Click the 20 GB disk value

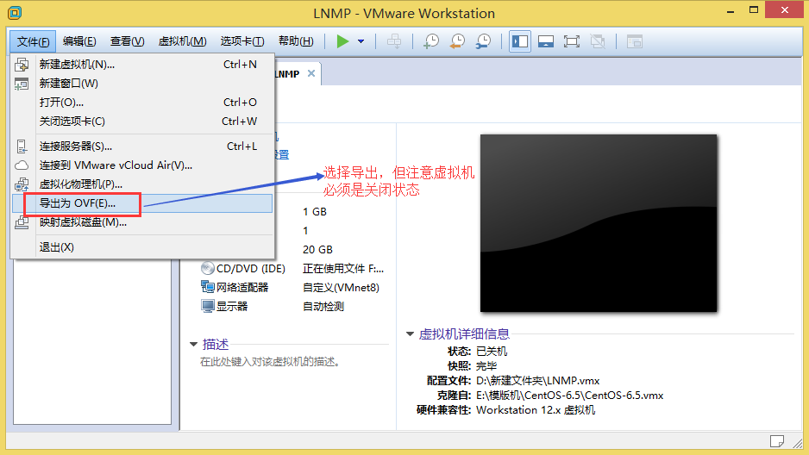point(317,249)
